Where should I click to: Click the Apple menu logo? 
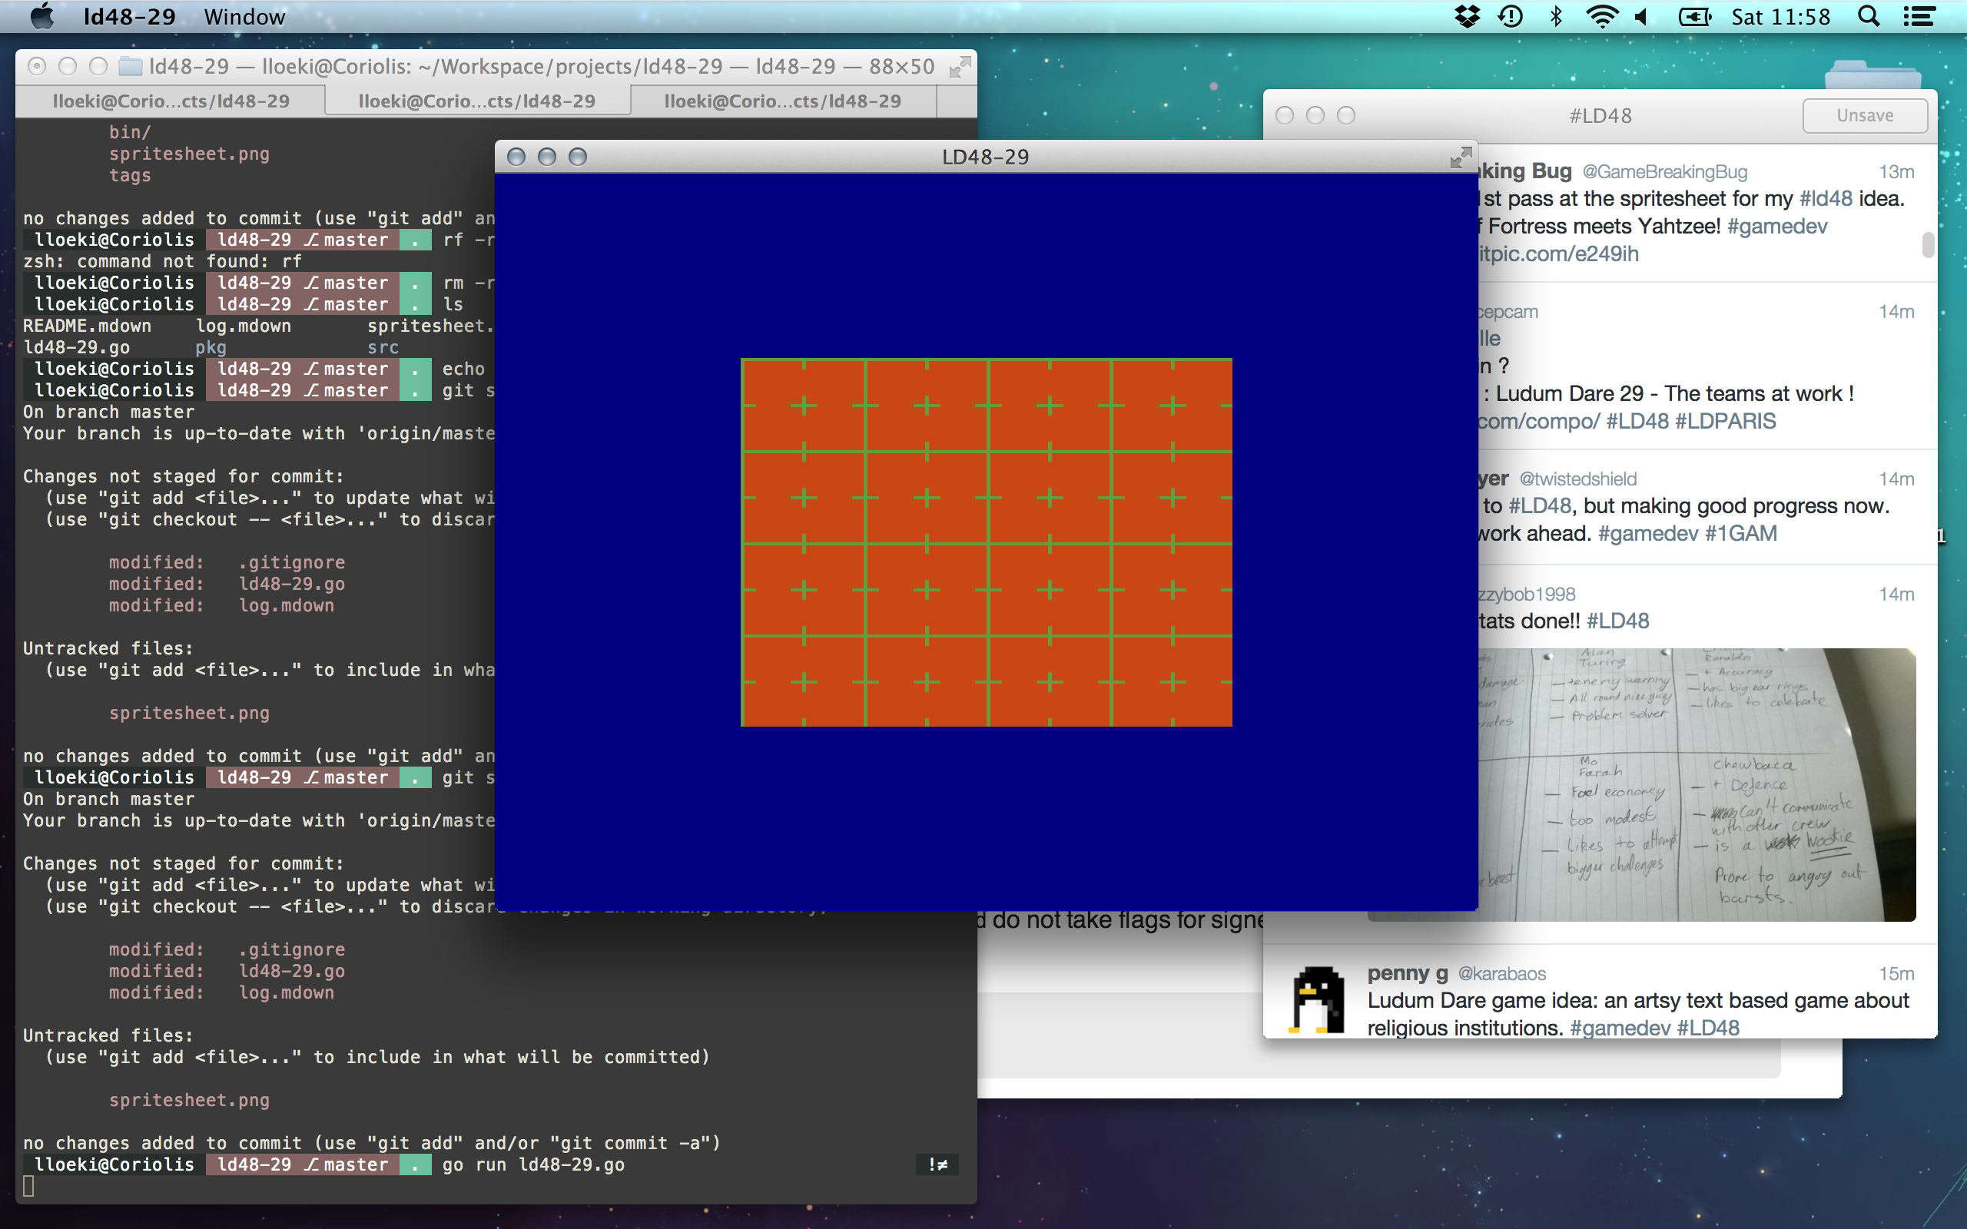[x=42, y=17]
